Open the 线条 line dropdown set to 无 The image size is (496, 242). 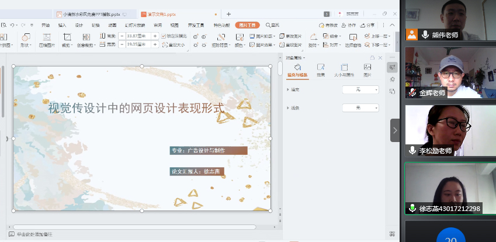pos(360,108)
